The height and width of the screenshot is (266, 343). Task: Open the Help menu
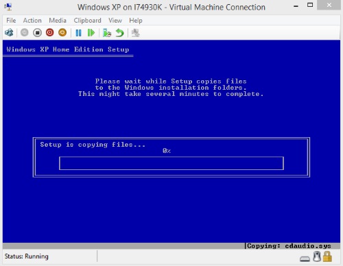tap(136, 21)
